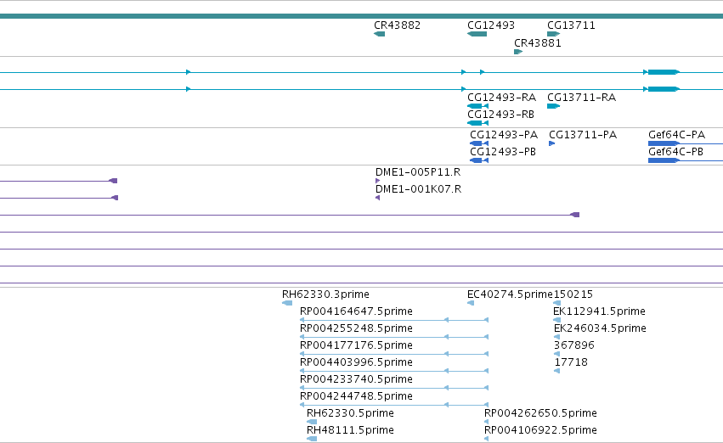Select the CG12493-RA transcript label
Screen dimensions: 723x443
(501, 98)
